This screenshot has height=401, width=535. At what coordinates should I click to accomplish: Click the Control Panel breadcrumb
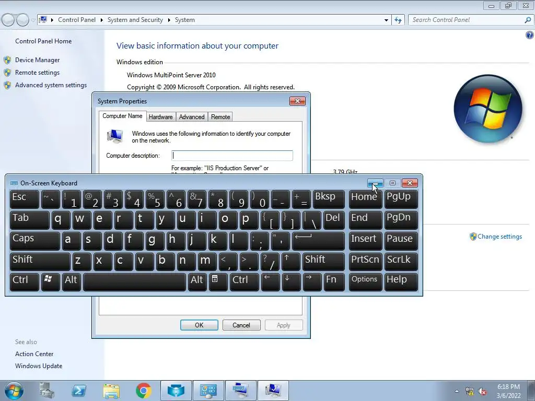[77, 20]
